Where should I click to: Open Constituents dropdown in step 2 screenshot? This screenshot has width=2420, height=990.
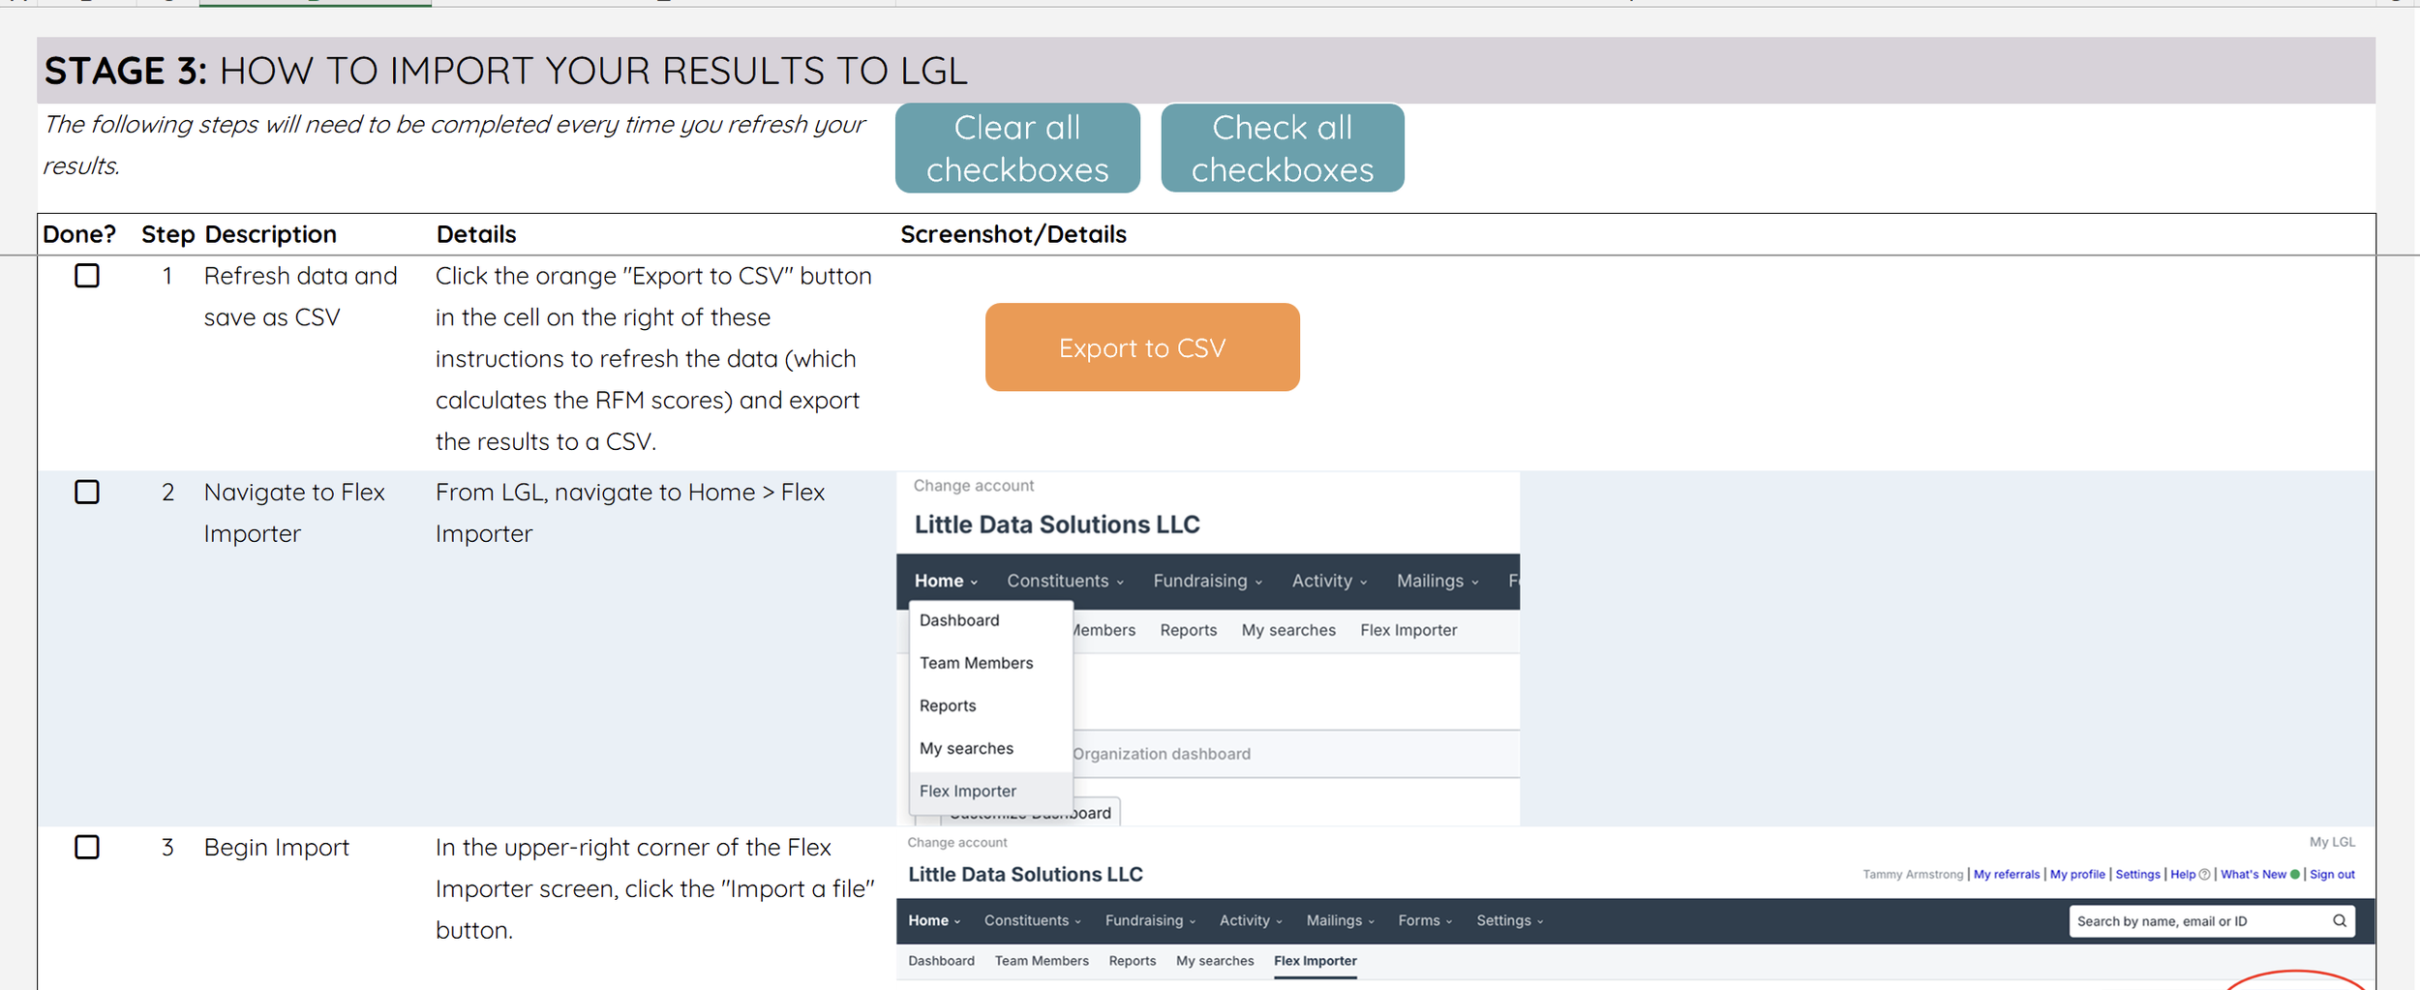click(x=1065, y=581)
